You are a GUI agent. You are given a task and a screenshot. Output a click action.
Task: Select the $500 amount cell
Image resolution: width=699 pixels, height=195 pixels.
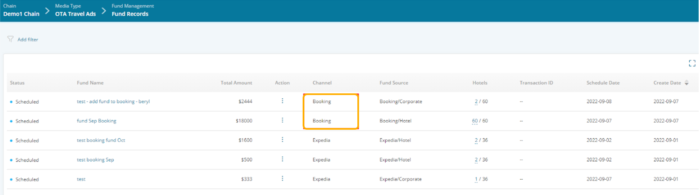click(247, 159)
